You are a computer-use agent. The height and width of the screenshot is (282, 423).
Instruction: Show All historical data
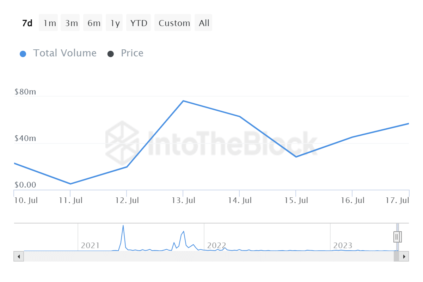(x=204, y=23)
